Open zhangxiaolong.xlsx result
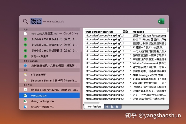The image size is (186, 124). [x=49, y=101]
